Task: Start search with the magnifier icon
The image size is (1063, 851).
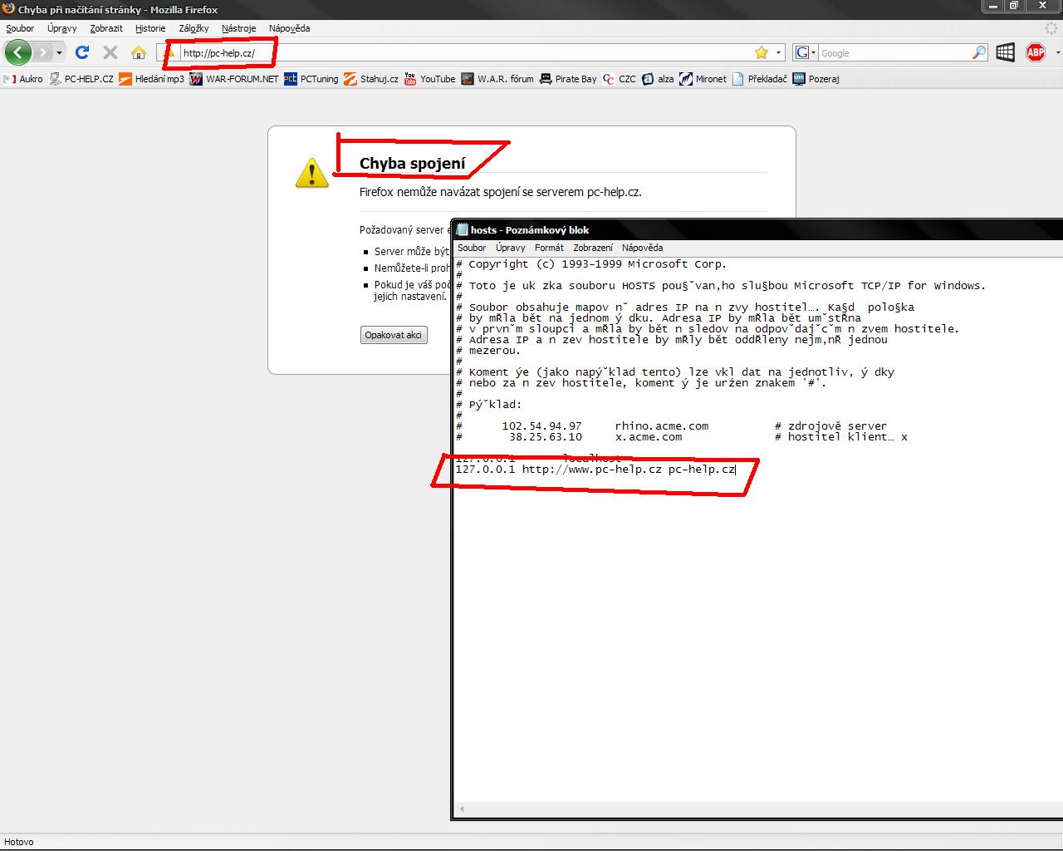Action: 979,53
